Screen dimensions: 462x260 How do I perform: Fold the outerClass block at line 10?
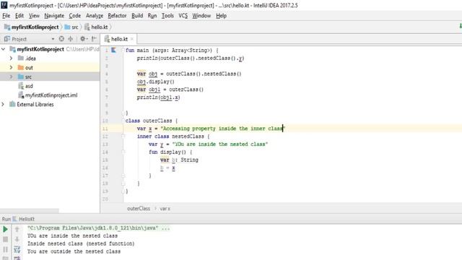(x=123, y=121)
